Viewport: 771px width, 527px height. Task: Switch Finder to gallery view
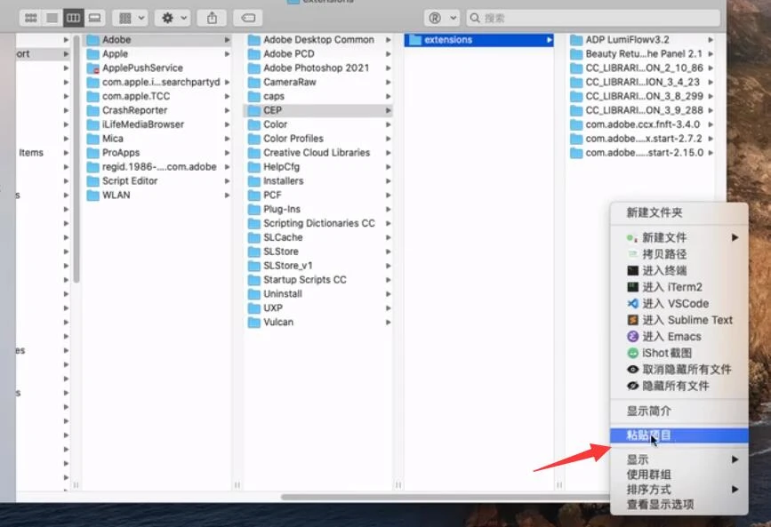click(94, 18)
